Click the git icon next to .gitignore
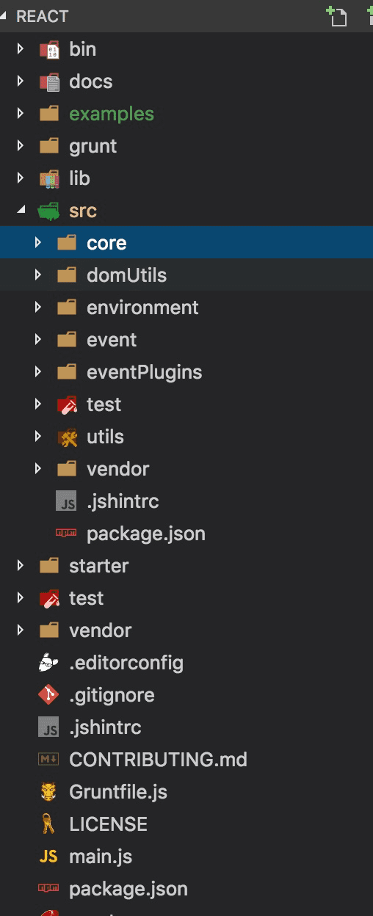 (49, 695)
